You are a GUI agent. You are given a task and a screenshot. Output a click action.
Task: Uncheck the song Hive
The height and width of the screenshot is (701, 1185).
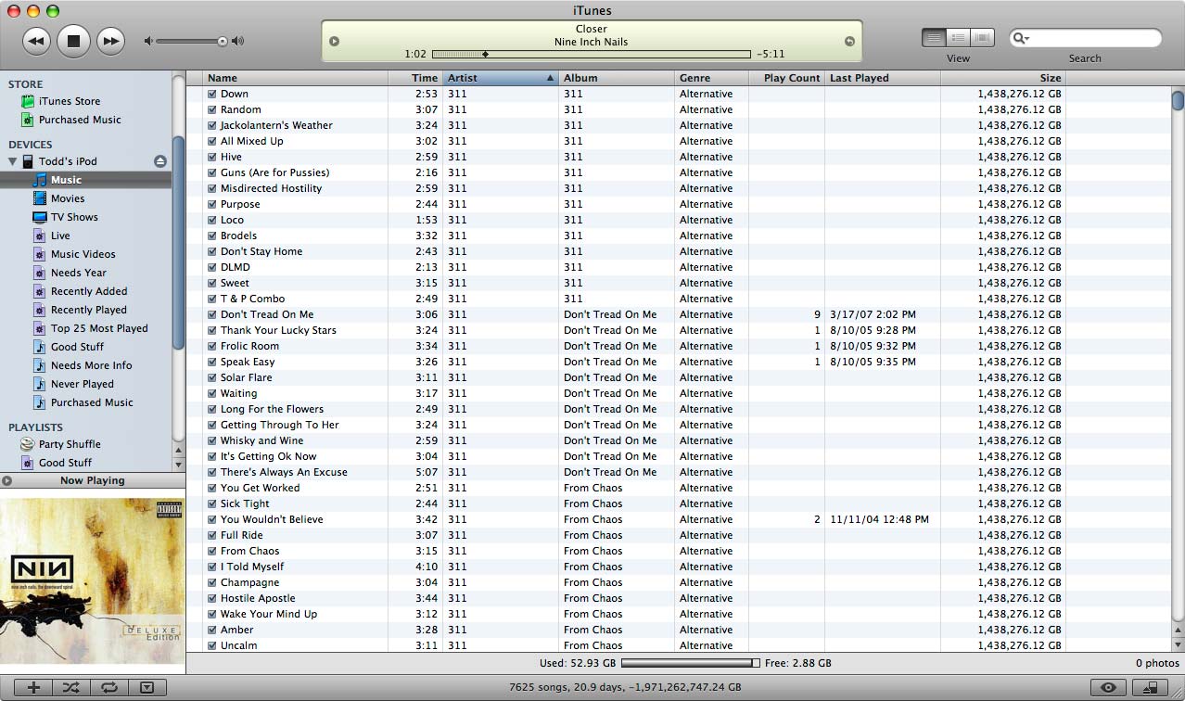pos(212,157)
